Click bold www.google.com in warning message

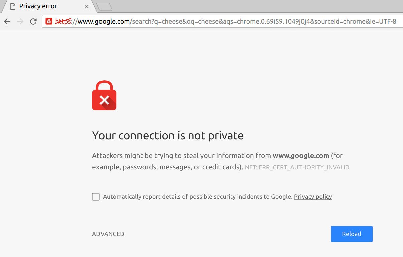[x=301, y=156]
